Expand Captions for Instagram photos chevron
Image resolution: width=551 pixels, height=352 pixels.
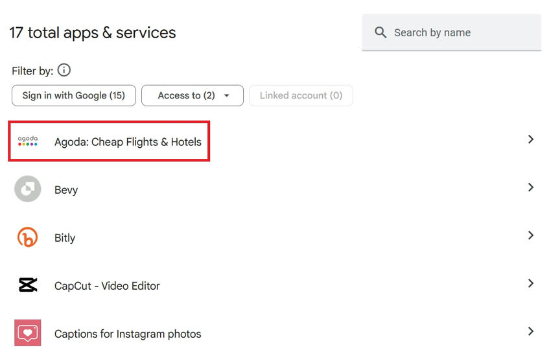[x=530, y=331]
